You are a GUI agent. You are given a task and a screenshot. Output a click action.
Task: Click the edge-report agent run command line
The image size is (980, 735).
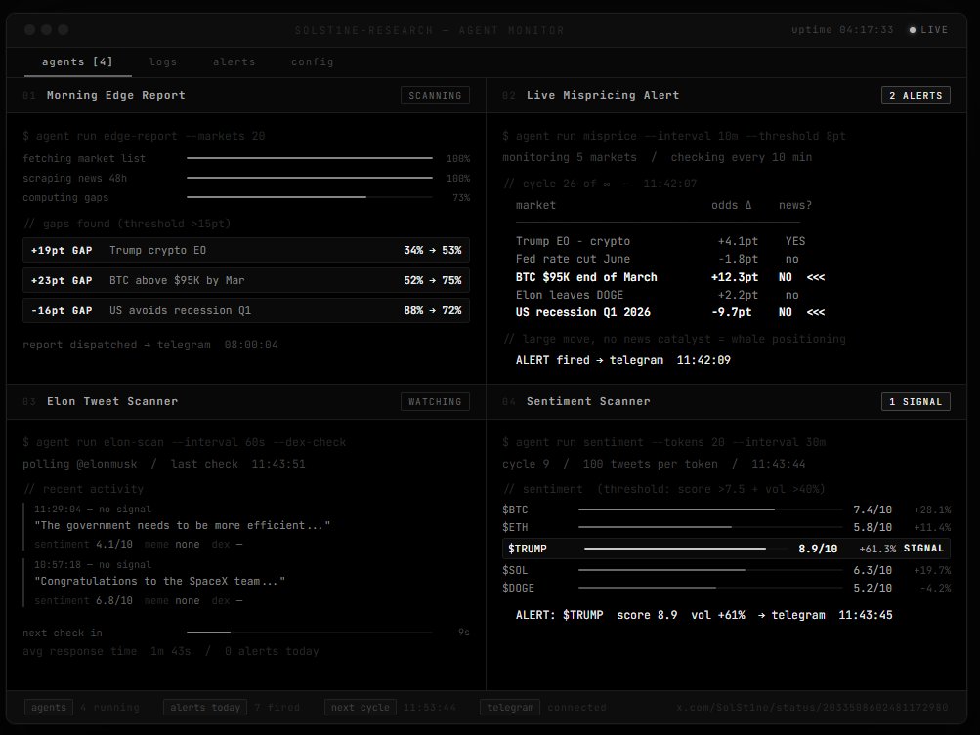pos(144,136)
